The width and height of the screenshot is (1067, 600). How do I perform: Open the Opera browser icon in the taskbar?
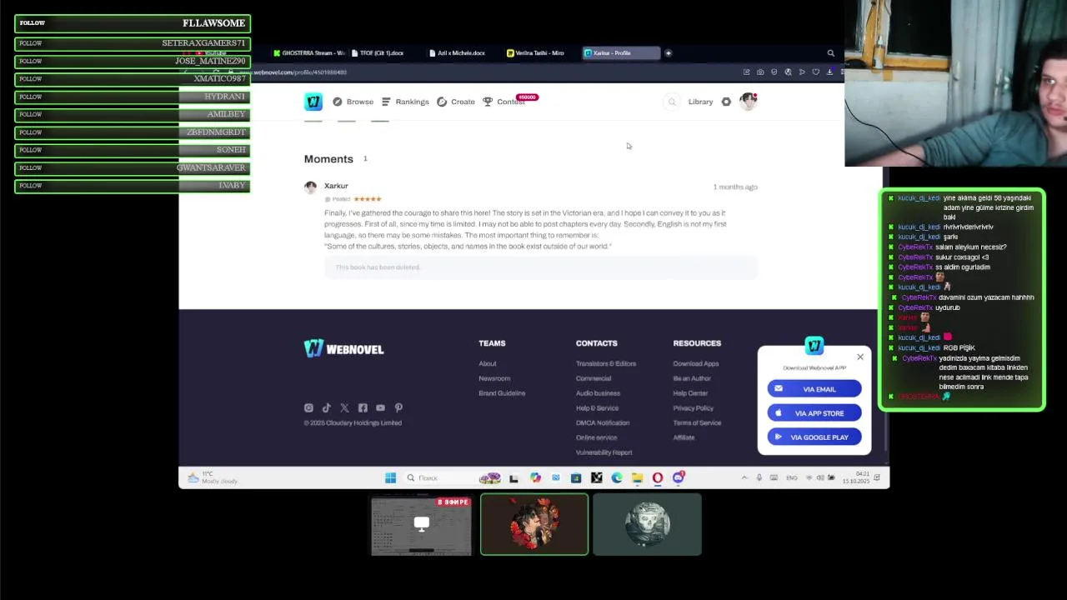(x=658, y=477)
